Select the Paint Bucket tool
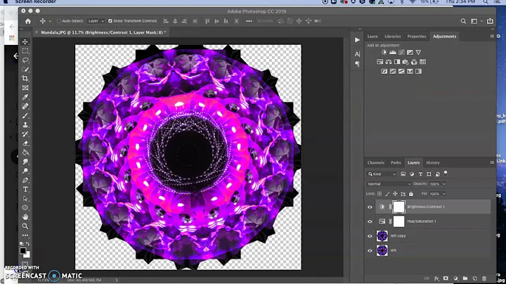The width and height of the screenshot is (506, 284). [25, 153]
